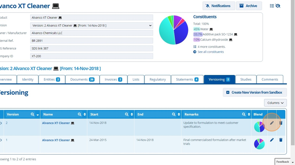
Task: Go to the Regulatory tab
Action: (x=158, y=79)
